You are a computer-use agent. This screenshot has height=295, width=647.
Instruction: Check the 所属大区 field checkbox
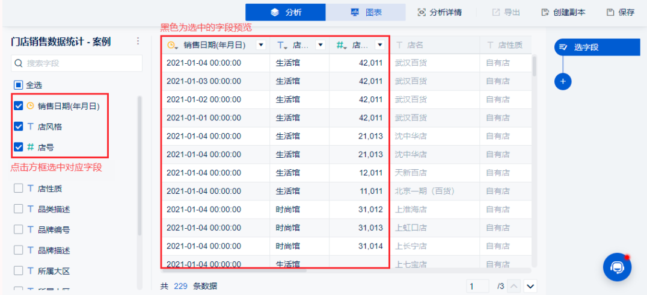[x=18, y=271]
